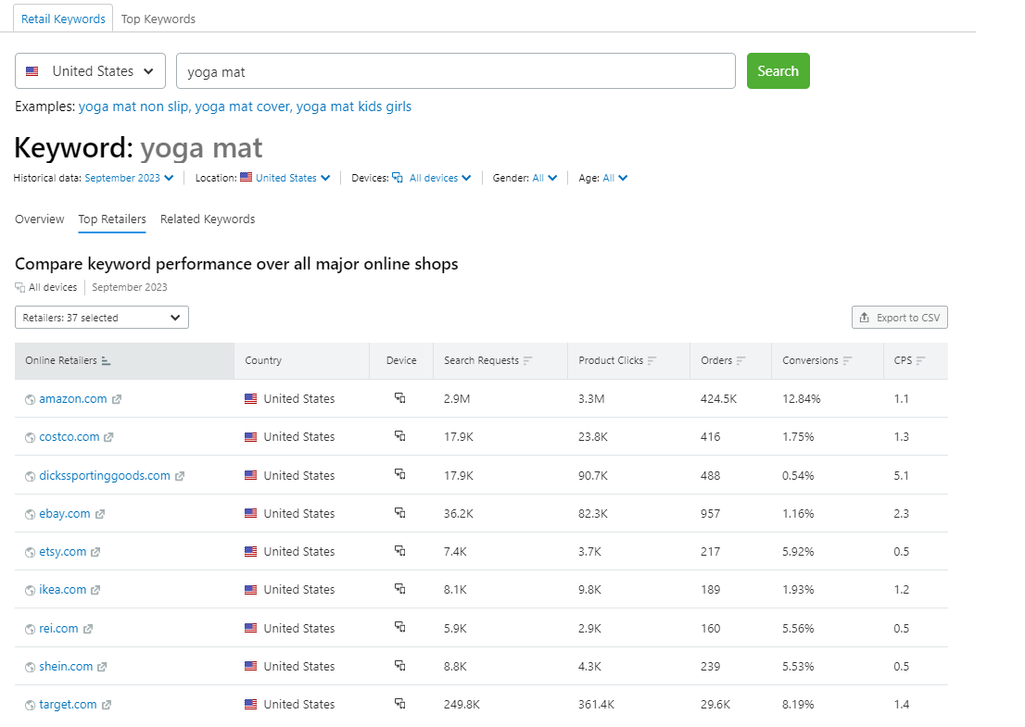
Task: Click the 90.7K product clicks cell
Action: [593, 475]
